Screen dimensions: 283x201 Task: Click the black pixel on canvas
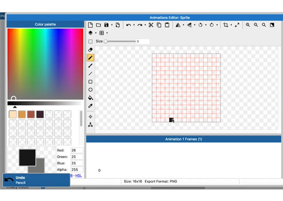tap(171, 120)
